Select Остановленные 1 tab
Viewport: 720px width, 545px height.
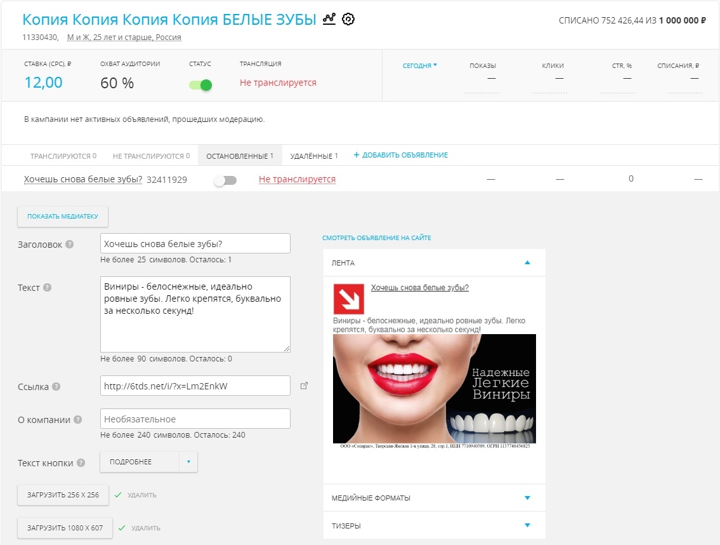pos(240,156)
